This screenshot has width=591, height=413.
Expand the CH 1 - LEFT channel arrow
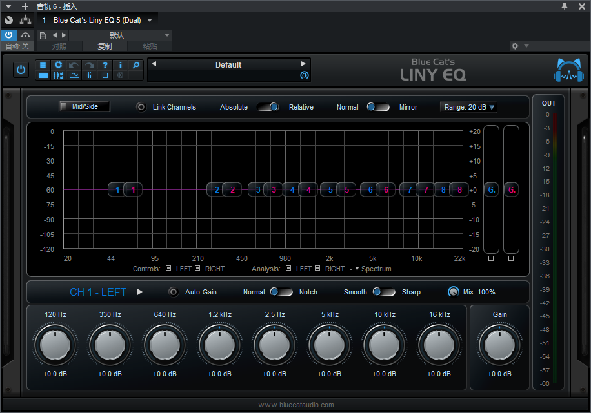140,292
